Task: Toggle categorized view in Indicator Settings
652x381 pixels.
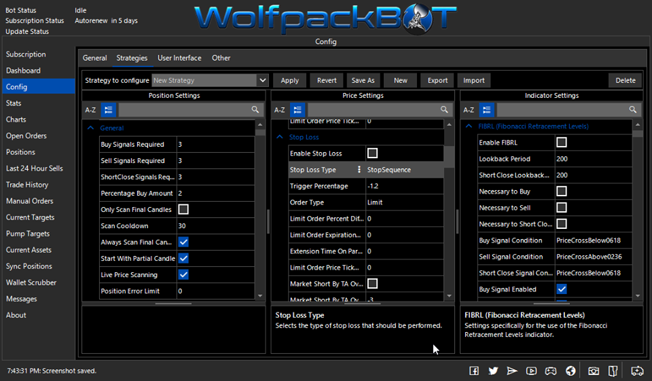Action: 486,110
